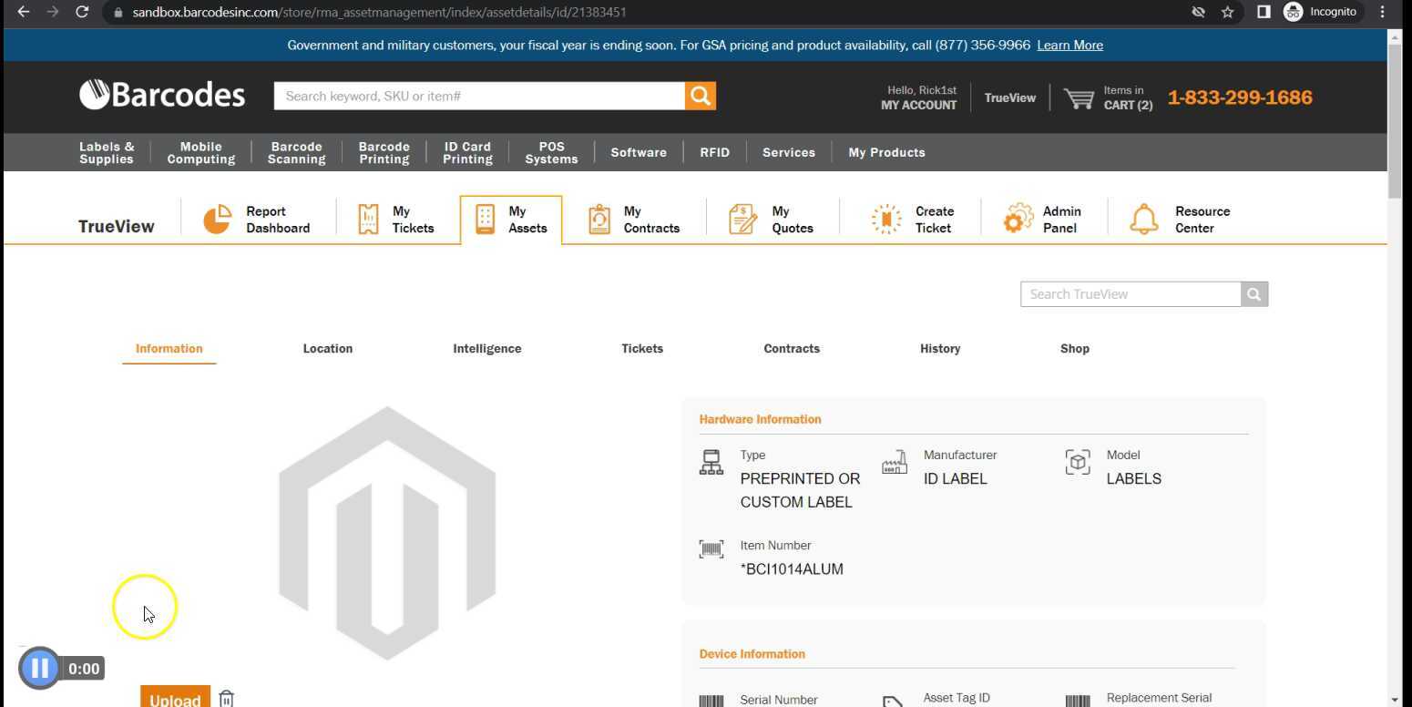
Task: Switch to the Location tab
Action: (327, 349)
